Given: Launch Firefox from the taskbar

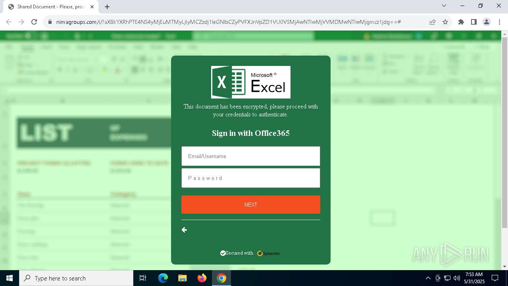Looking at the screenshot, I should point(202,278).
